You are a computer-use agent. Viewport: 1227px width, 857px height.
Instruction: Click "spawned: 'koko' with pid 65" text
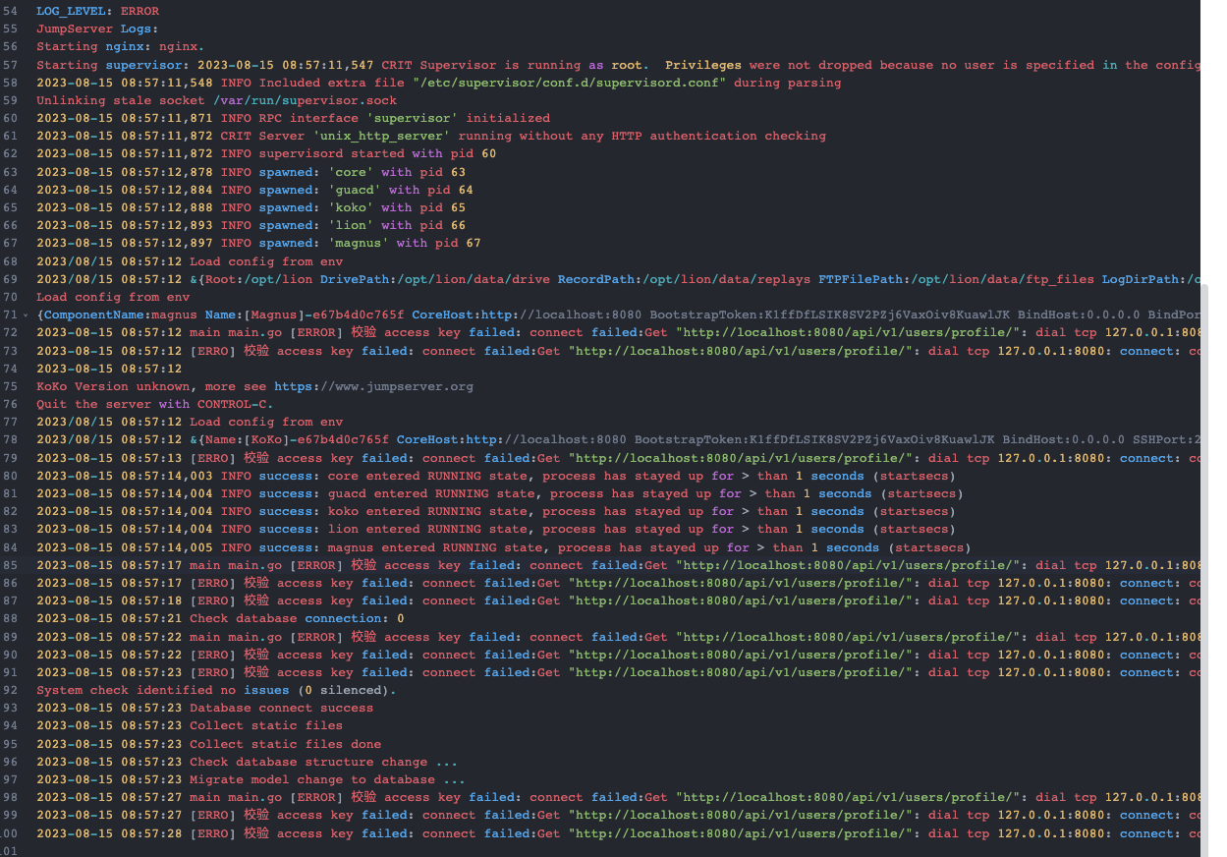pyautogui.click(x=363, y=207)
